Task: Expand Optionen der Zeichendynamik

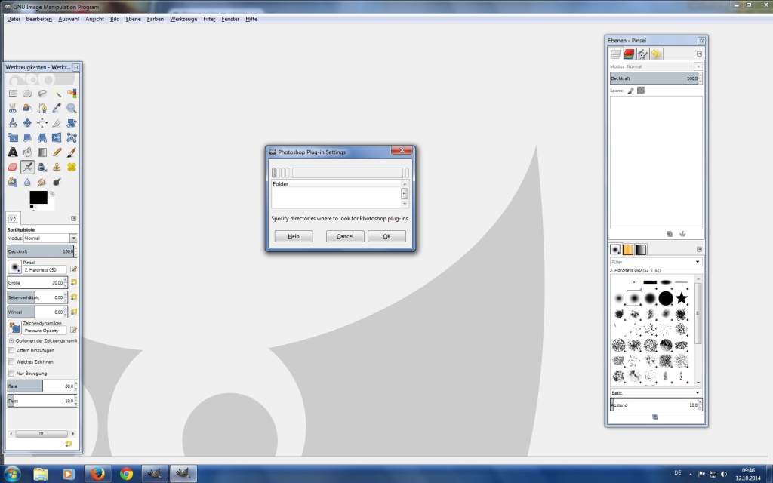Action: click(x=11, y=340)
